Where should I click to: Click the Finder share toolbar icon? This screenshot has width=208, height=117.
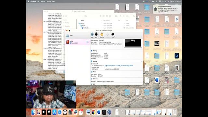(x=121, y=16)
